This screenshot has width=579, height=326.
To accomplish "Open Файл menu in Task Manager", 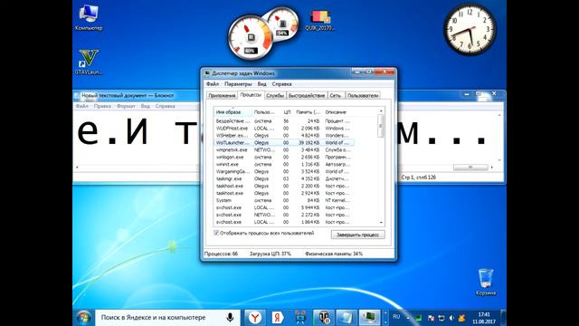I will (x=213, y=84).
